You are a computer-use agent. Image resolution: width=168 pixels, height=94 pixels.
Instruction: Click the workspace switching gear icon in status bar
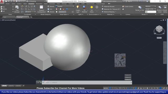(148, 88)
